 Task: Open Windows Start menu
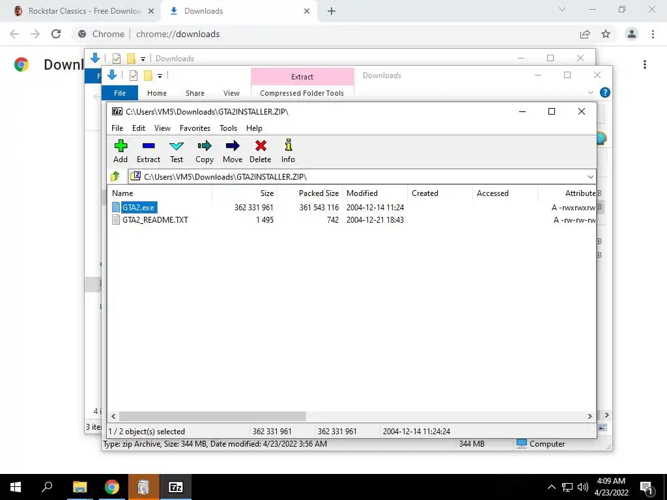[x=16, y=487]
